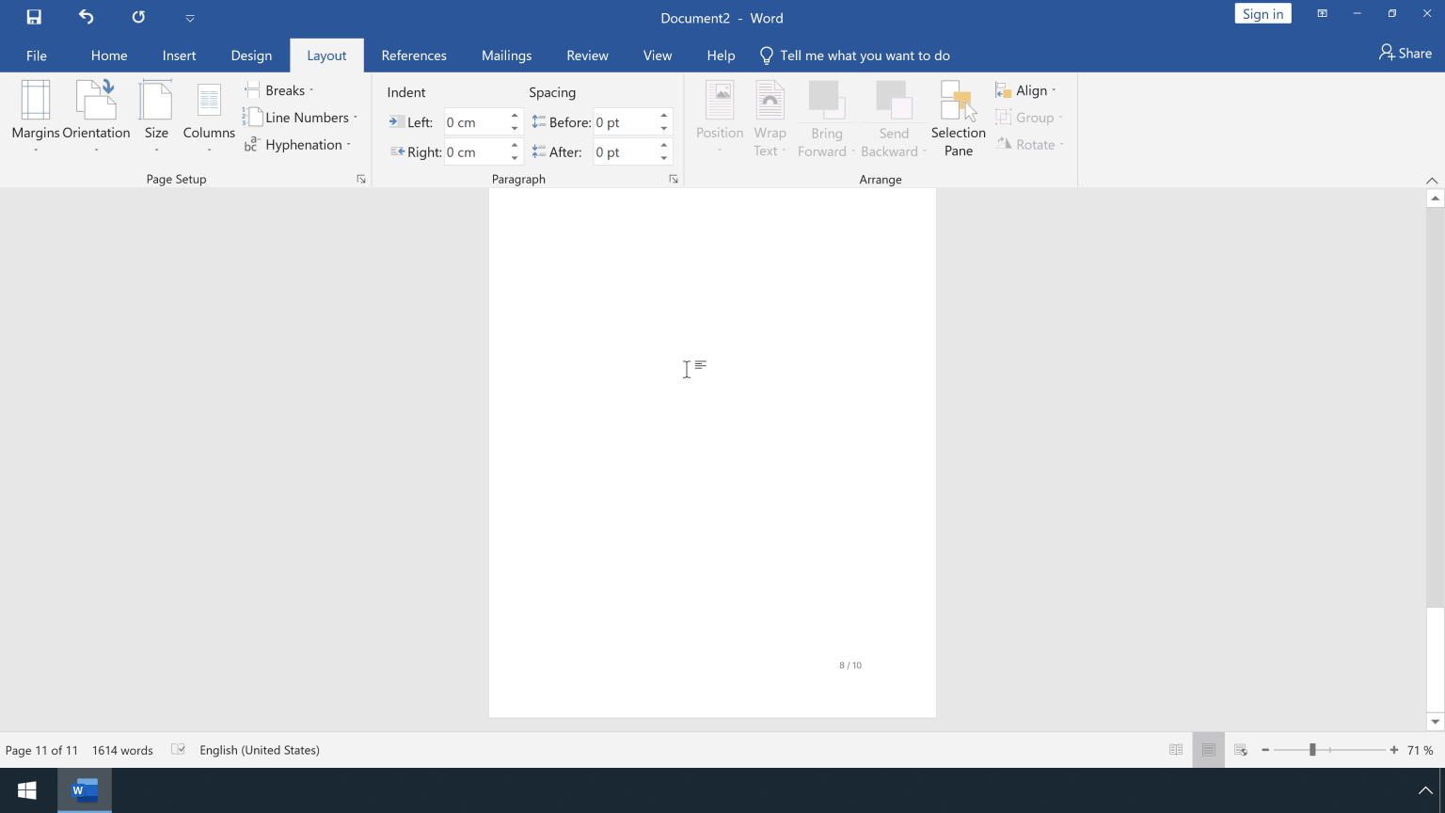The image size is (1445, 813).
Task: Open the Mailings tab
Action: click(x=506, y=56)
